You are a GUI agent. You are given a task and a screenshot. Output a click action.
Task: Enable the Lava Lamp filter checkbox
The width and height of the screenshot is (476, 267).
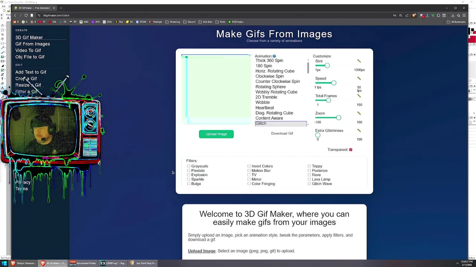coord(309,179)
